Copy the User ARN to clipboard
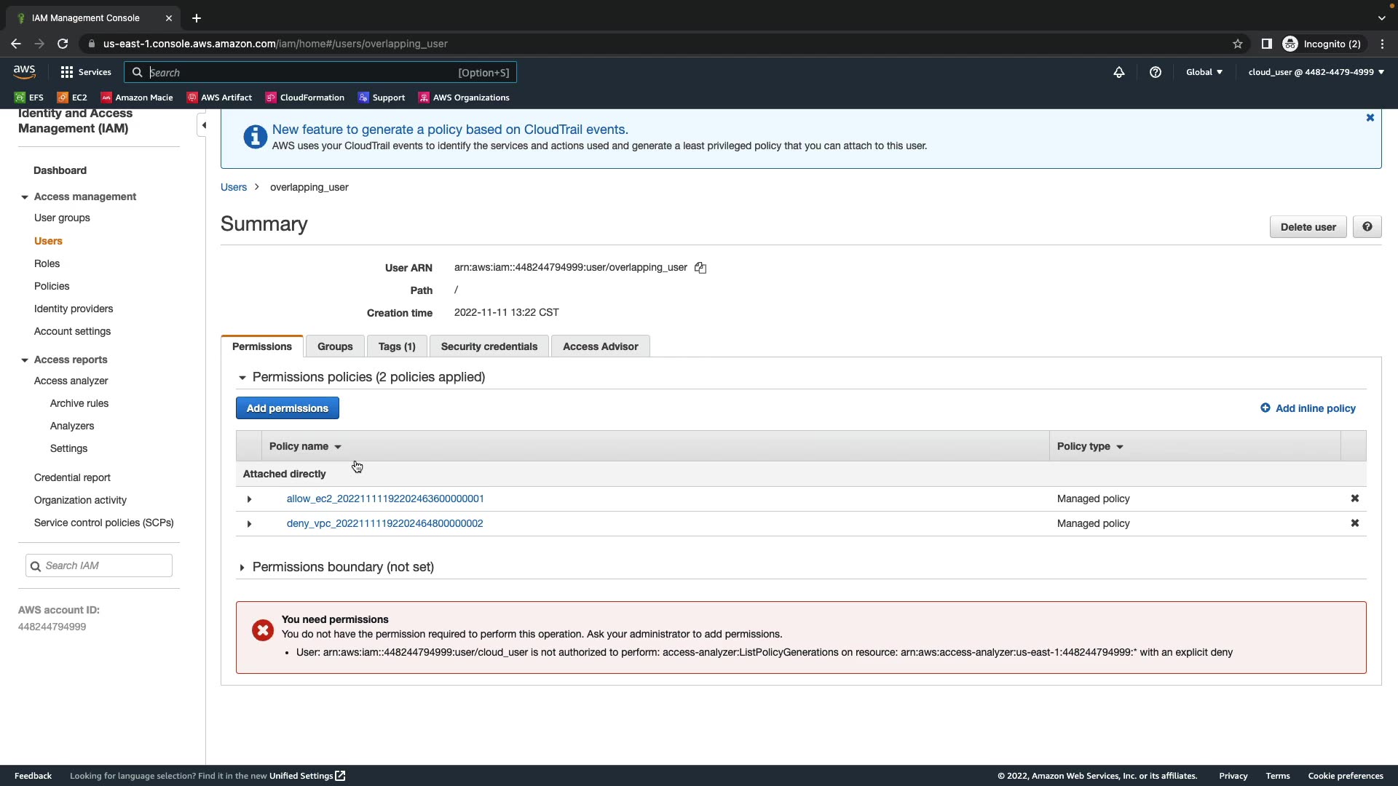 click(x=700, y=268)
